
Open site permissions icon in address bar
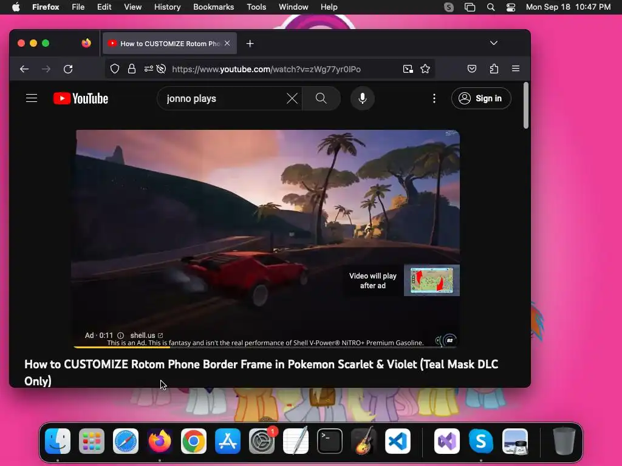[148, 69]
